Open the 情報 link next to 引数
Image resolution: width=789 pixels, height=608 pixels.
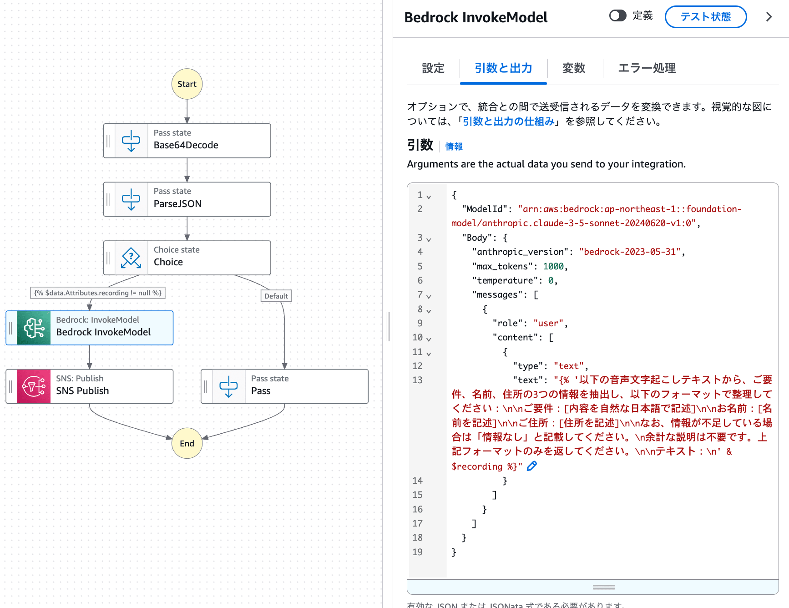point(454,147)
